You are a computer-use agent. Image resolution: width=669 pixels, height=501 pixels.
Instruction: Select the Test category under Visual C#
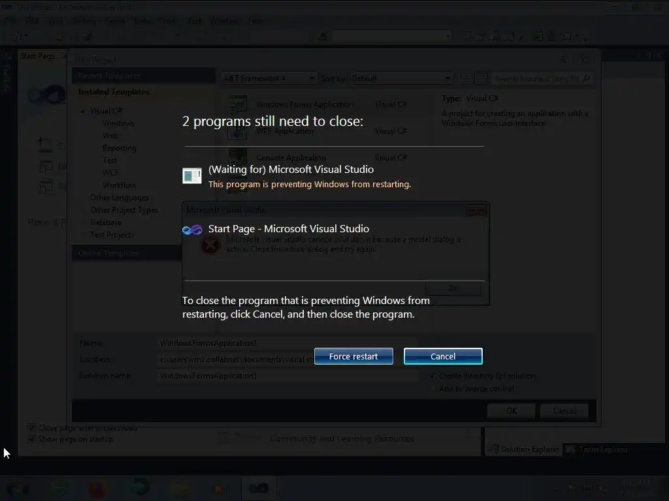(x=110, y=160)
